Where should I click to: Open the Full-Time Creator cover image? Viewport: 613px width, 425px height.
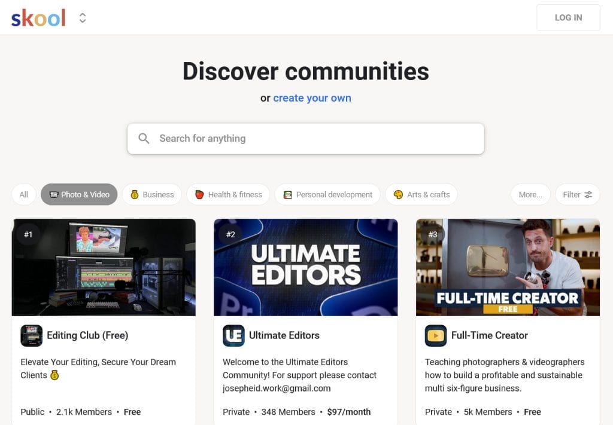click(508, 267)
